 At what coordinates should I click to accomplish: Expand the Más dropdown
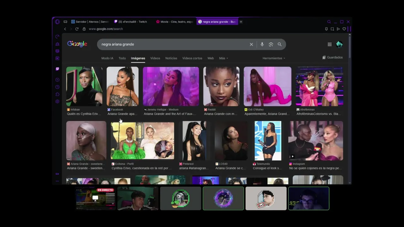223,58
